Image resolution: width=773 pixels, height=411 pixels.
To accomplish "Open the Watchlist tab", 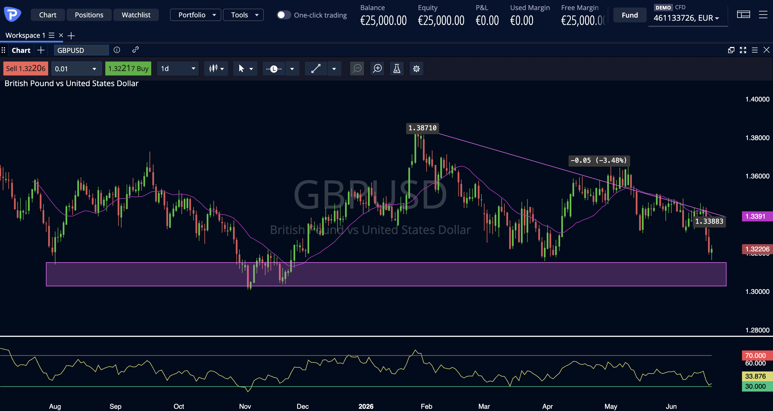I will (136, 15).
